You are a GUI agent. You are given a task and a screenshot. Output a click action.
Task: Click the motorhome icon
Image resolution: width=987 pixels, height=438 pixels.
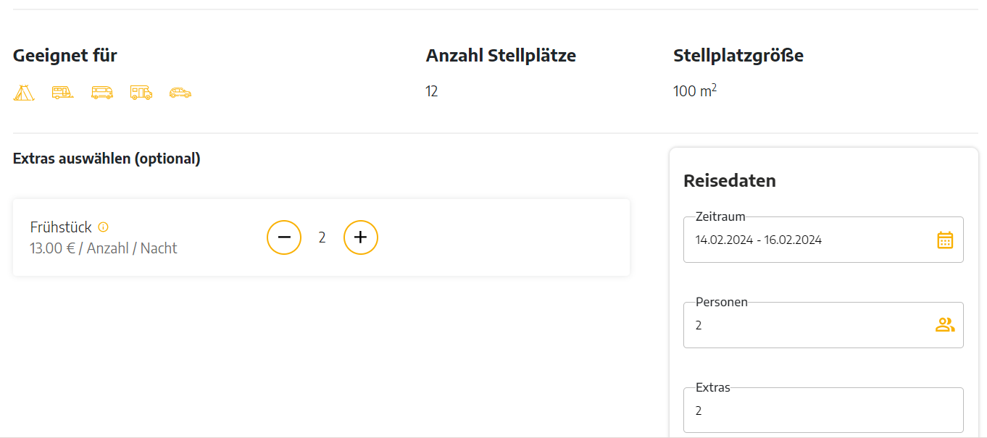pos(141,93)
